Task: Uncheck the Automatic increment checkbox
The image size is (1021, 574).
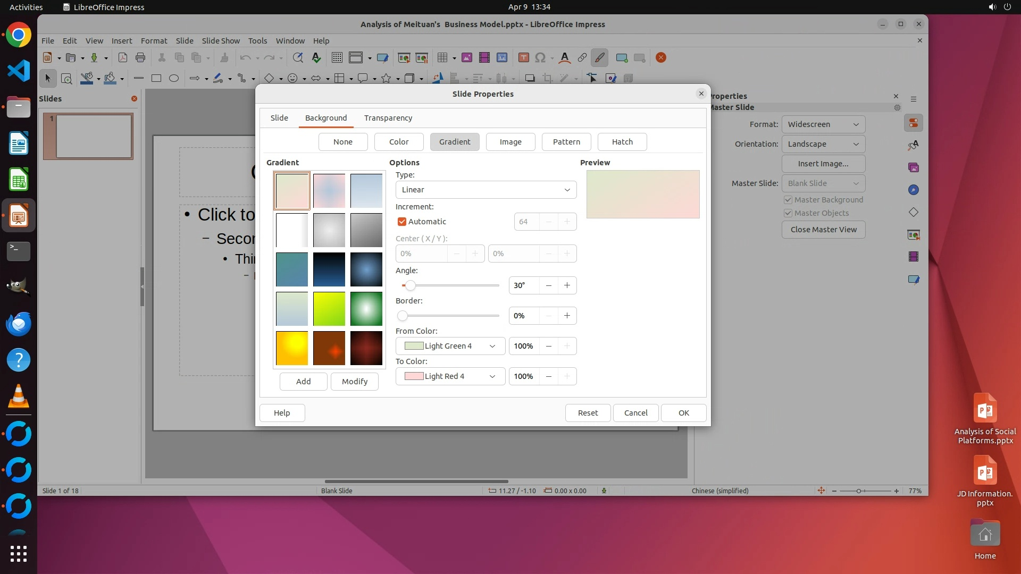Action: [402, 222]
